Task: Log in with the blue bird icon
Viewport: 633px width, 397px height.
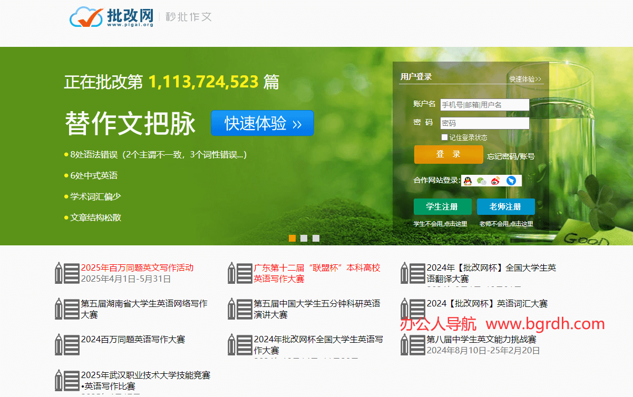Action: pyautogui.click(x=511, y=181)
